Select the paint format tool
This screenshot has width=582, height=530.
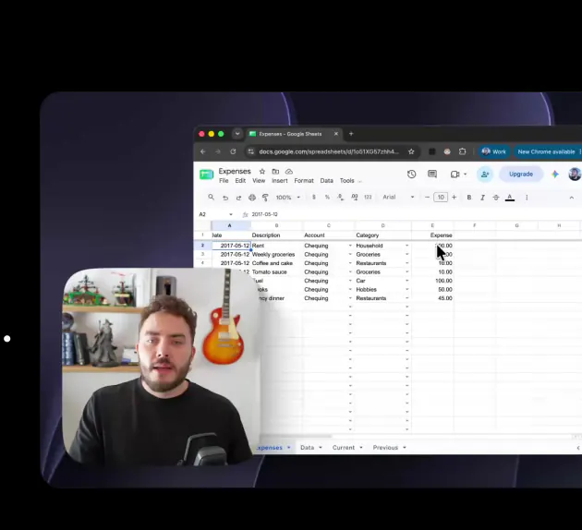tap(265, 198)
